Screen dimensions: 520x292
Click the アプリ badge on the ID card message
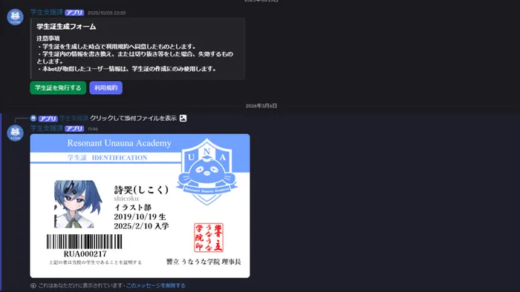coord(74,129)
